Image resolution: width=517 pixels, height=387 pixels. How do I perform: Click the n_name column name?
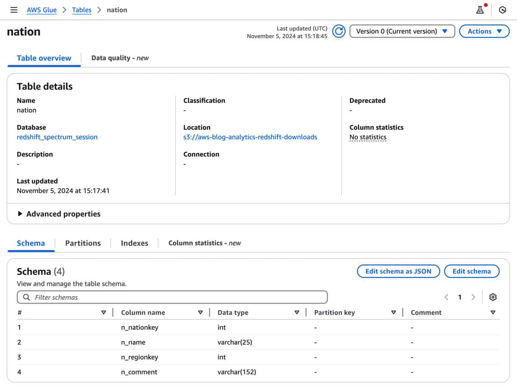pyautogui.click(x=133, y=343)
